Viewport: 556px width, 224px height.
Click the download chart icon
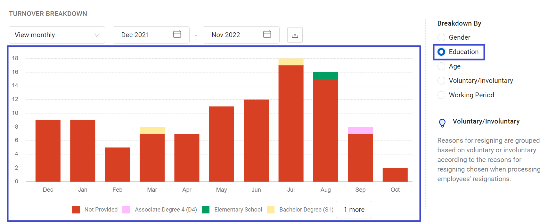coord(295,35)
